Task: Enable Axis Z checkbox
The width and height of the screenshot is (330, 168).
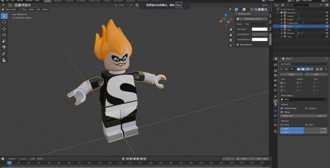Action: 282,90
